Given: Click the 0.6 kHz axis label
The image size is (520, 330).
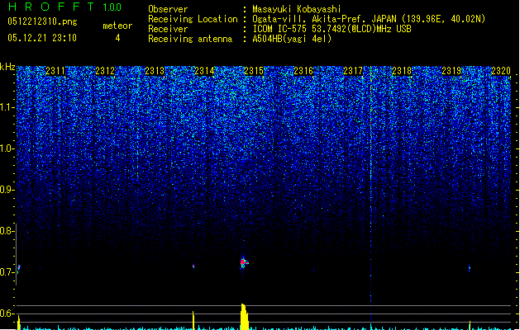Looking at the screenshot, I should pos(7,313).
